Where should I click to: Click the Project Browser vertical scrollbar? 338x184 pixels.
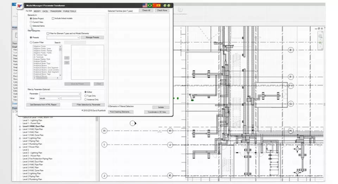(97, 149)
